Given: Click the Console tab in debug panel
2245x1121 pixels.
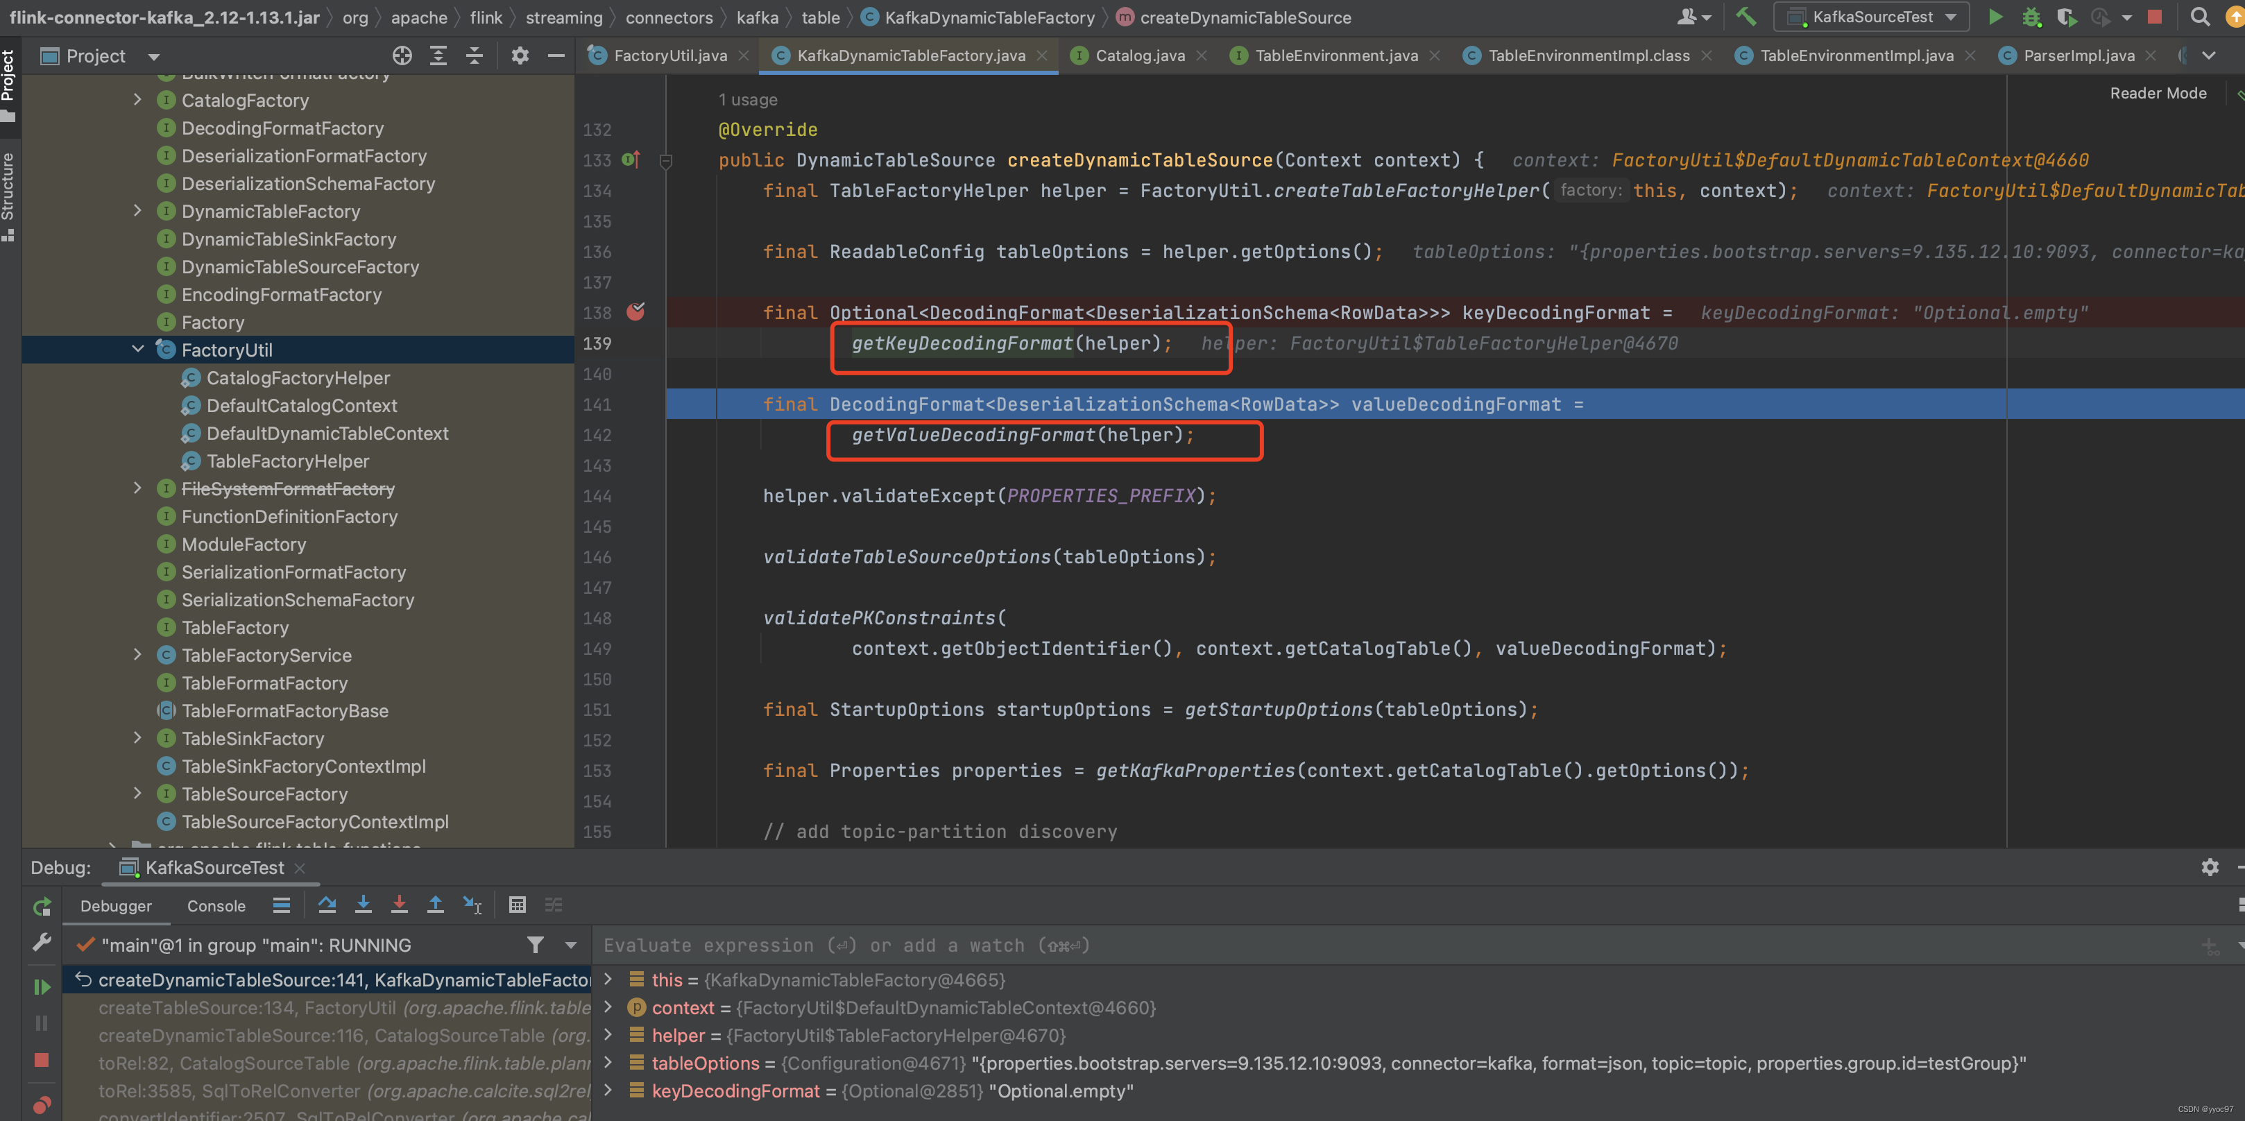Looking at the screenshot, I should [x=216, y=905].
